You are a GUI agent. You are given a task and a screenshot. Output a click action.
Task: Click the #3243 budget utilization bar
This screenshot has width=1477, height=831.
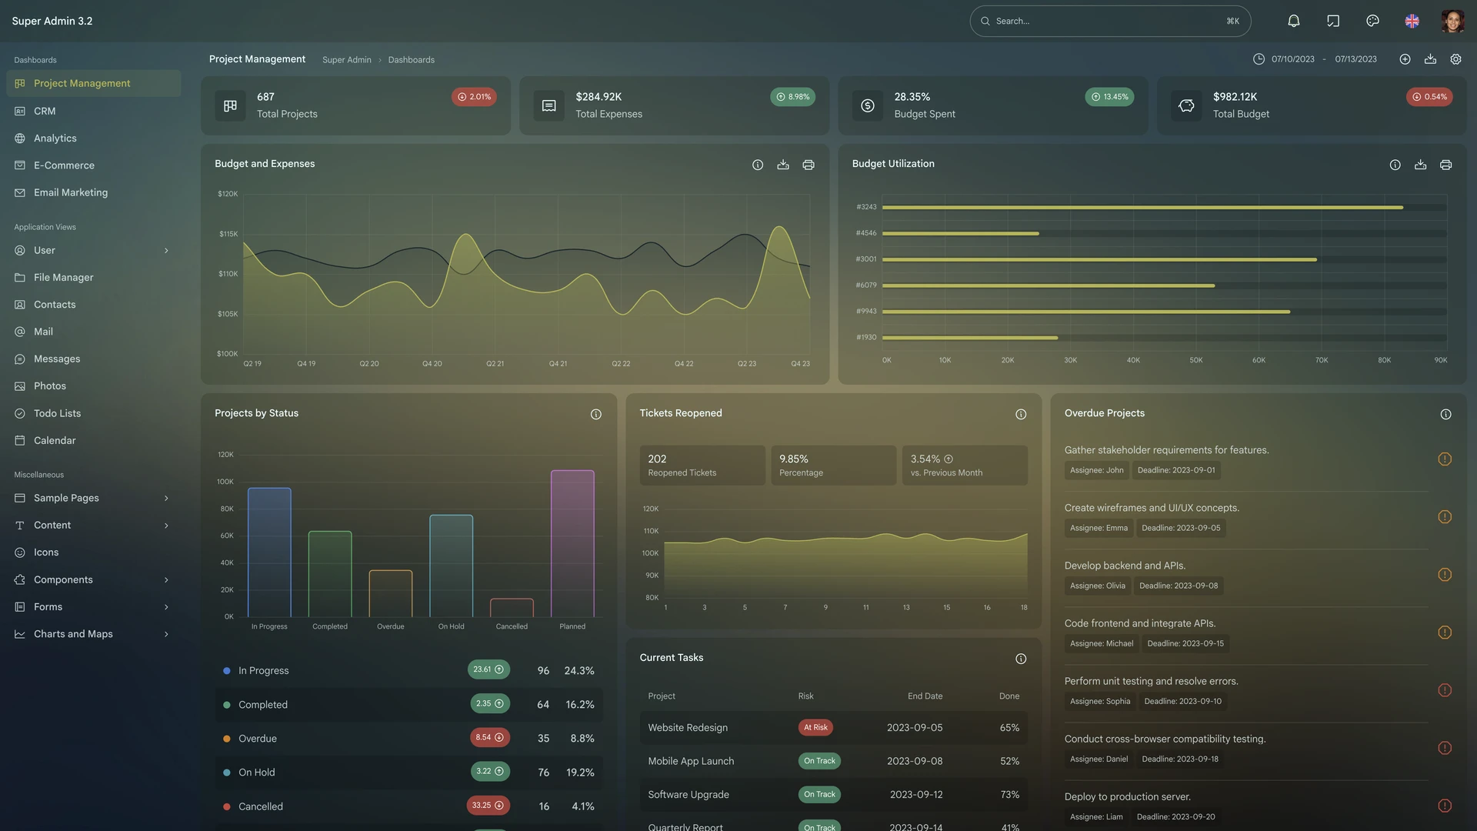point(1142,208)
